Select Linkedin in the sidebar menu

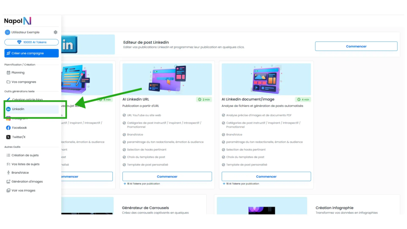[x=31, y=109]
